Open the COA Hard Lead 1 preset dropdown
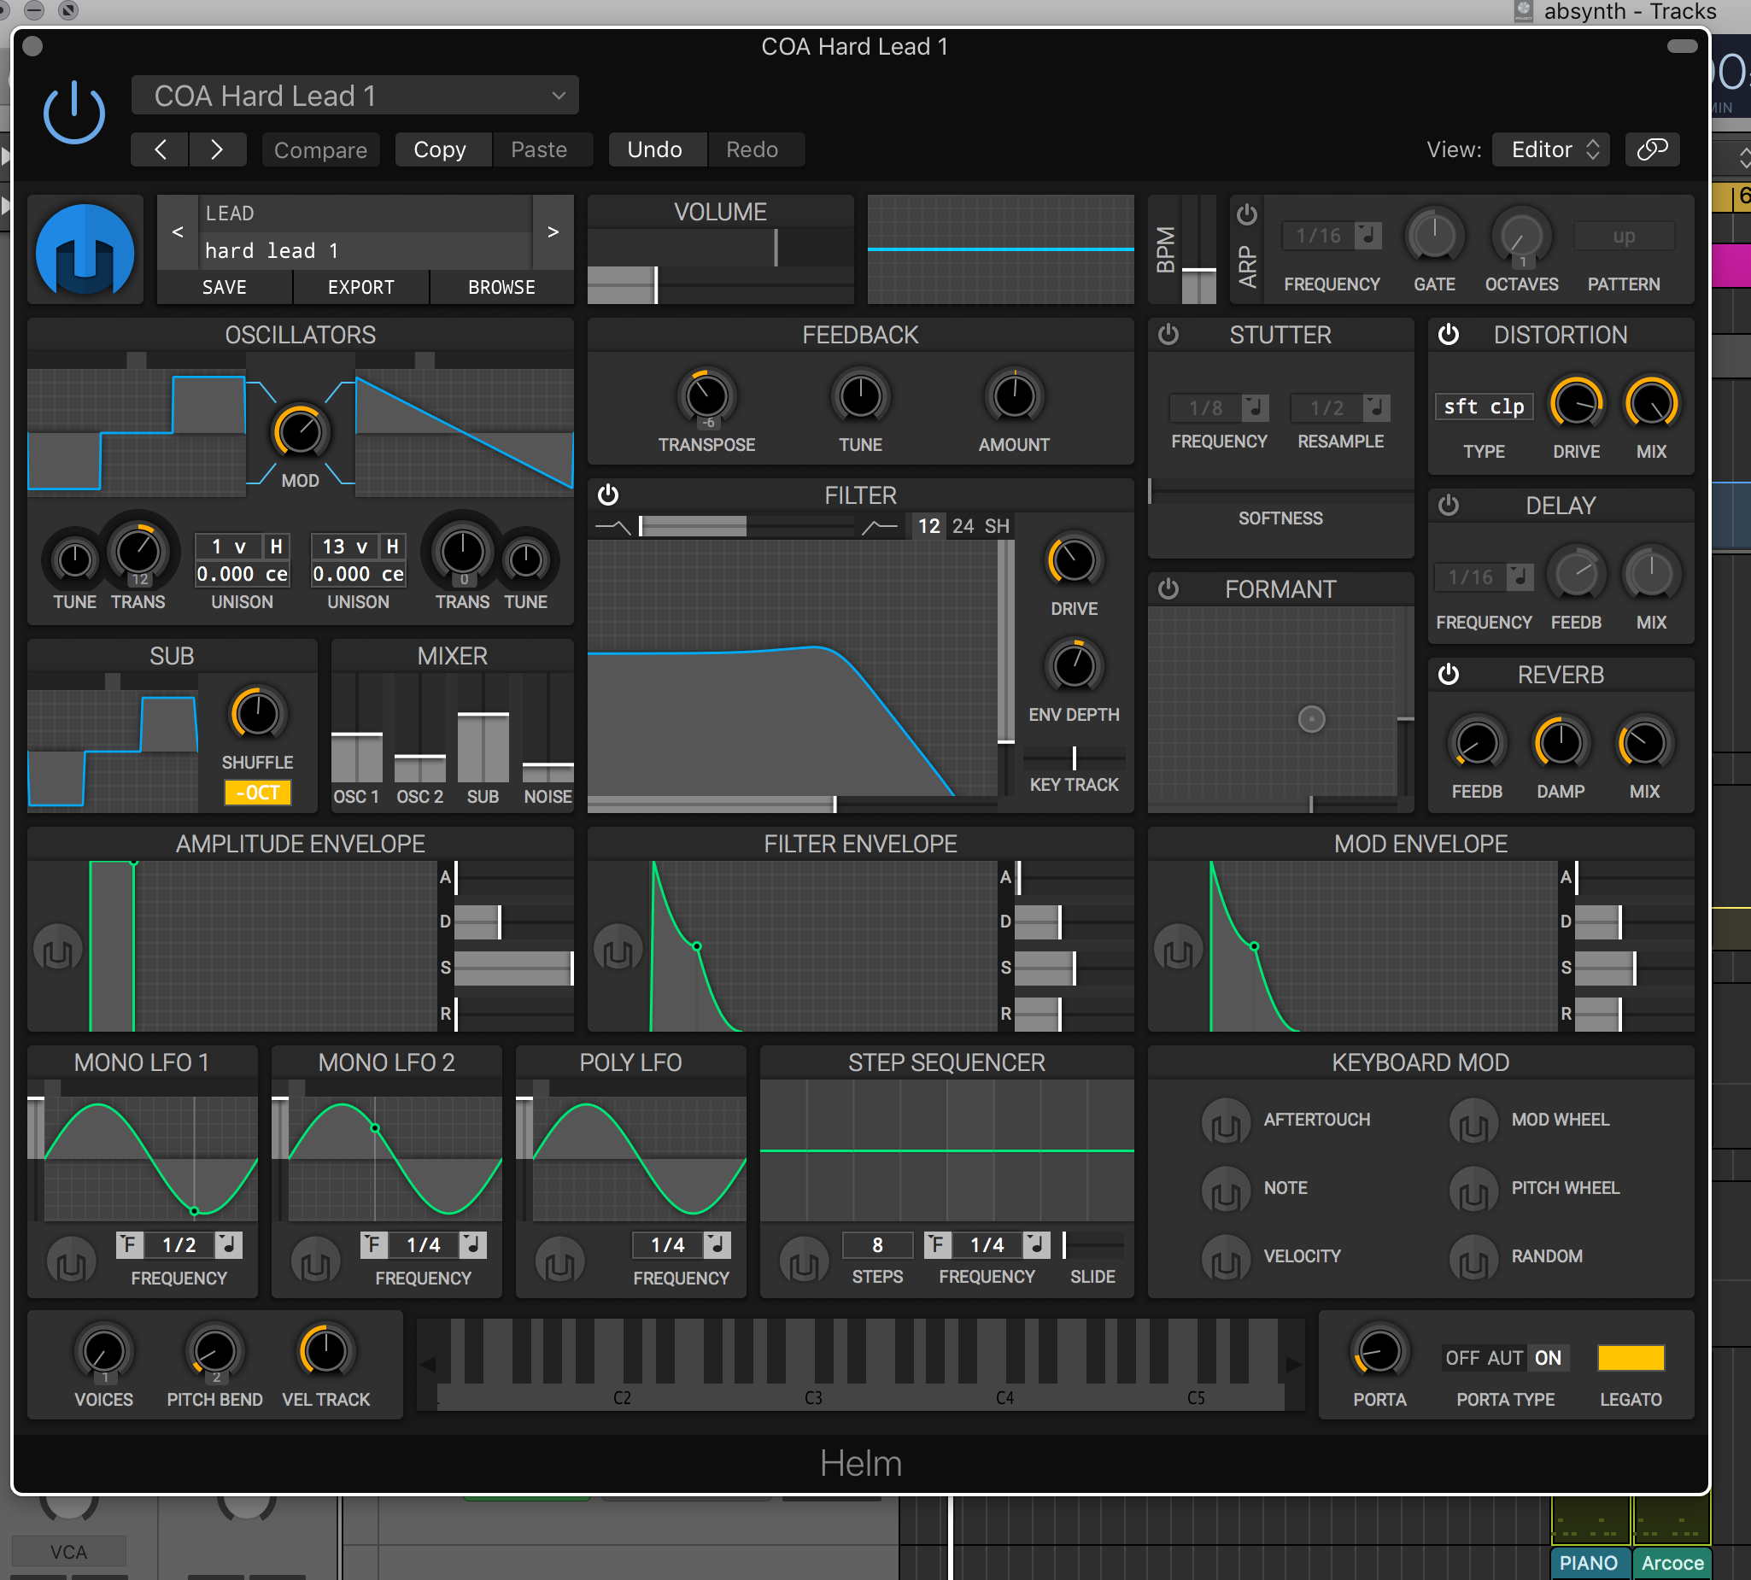The height and width of the screenshot is (1580, 1751). [x=354, y=96]
